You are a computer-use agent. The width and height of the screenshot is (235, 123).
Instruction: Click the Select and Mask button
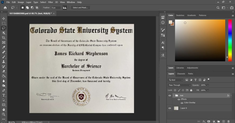(x=80, y=8)
